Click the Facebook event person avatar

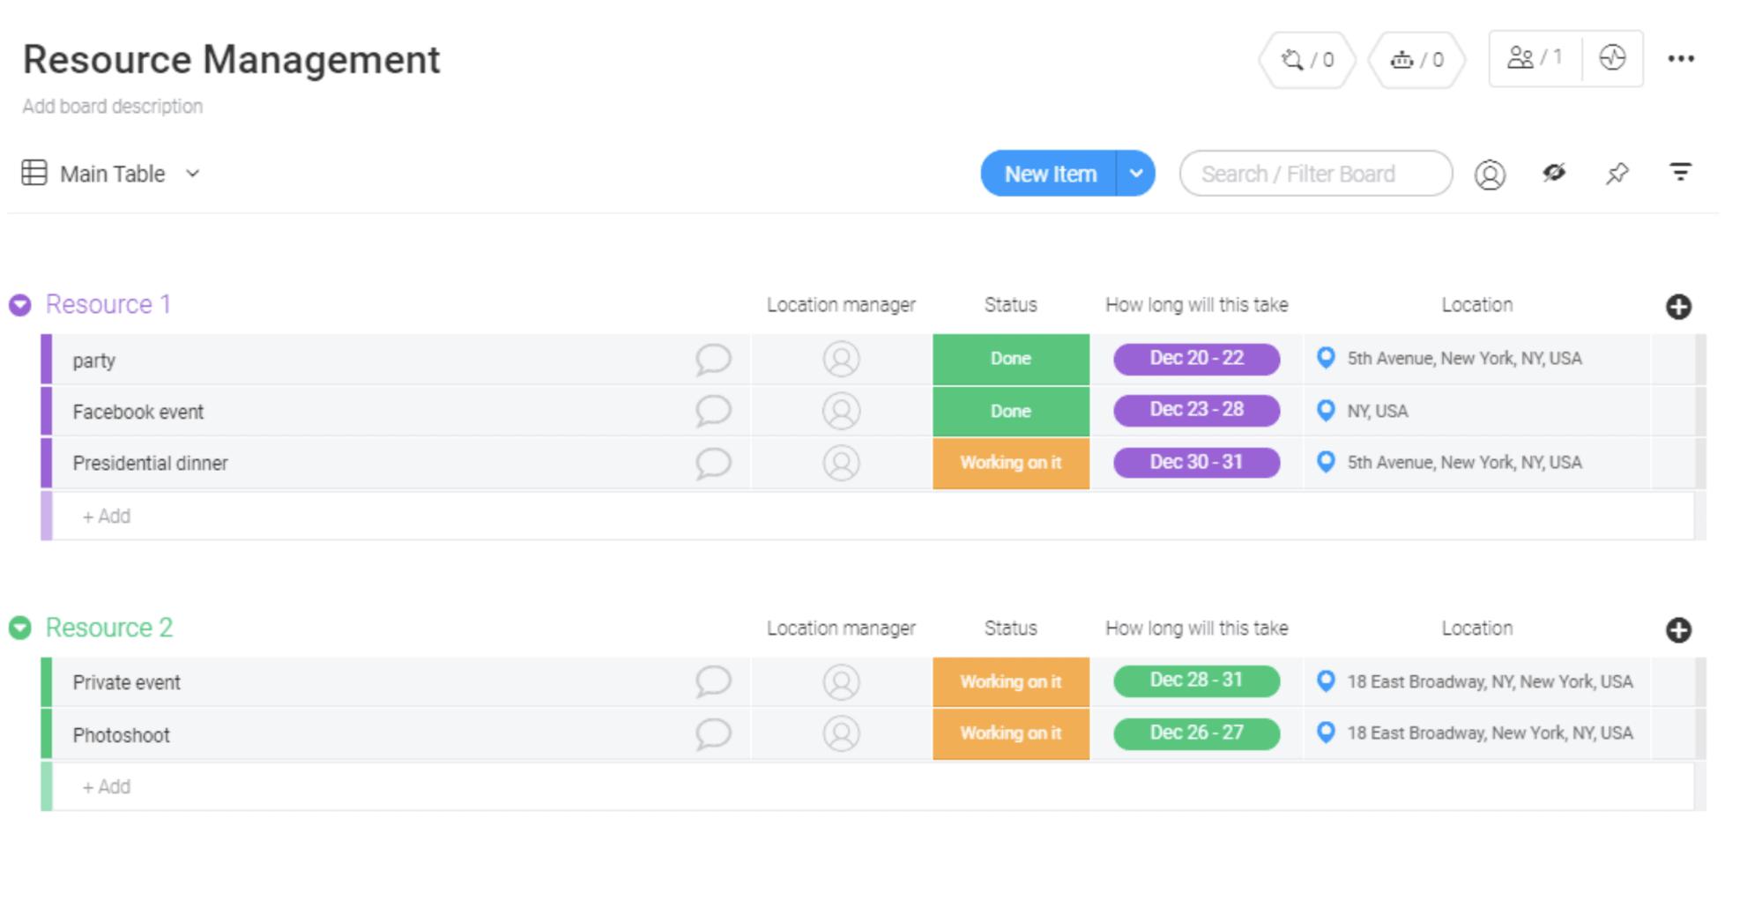[842, 411]
